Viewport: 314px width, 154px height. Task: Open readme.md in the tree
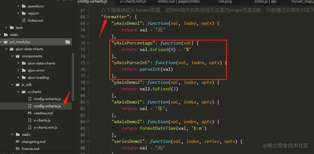(43, 113)
